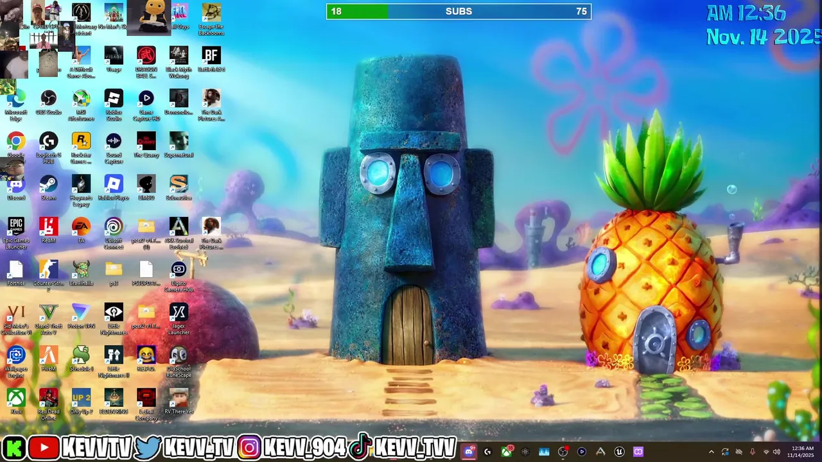Open the ELDEN RING desktop shortcut

point(114,402)
